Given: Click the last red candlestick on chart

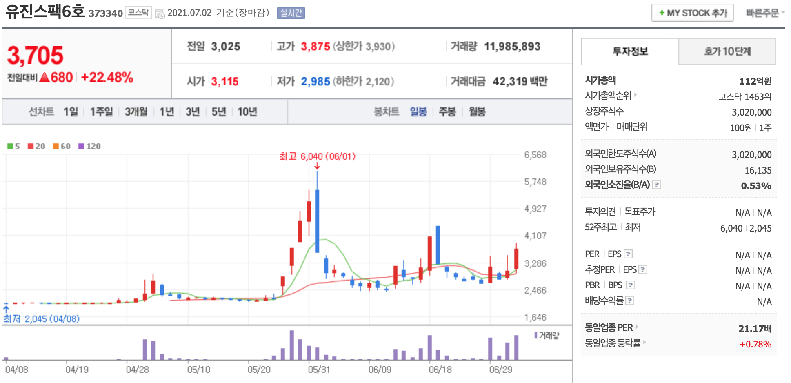Looking at the screenshot, I should [x=516, y=258].
